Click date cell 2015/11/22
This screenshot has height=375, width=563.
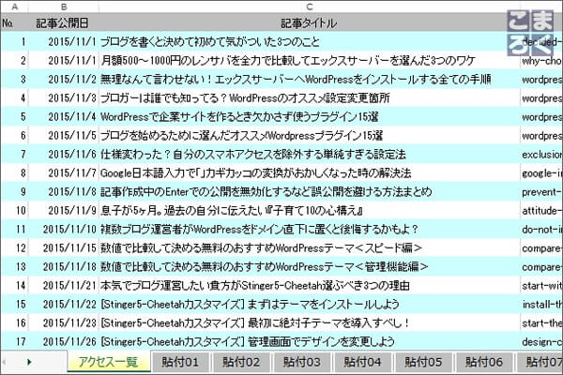coord(64,305)
